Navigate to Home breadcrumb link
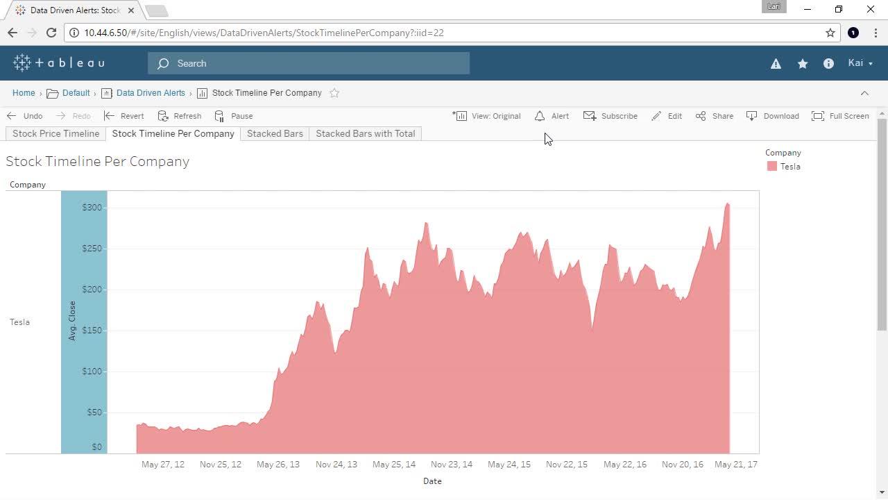The height and width of the screenshot is (500, 888). pyautogui.click(x=24, y=93)
